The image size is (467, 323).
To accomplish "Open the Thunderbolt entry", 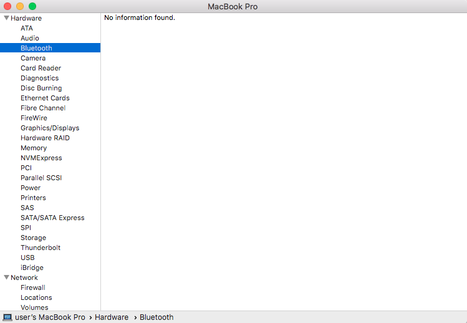I will pos(41,248).
